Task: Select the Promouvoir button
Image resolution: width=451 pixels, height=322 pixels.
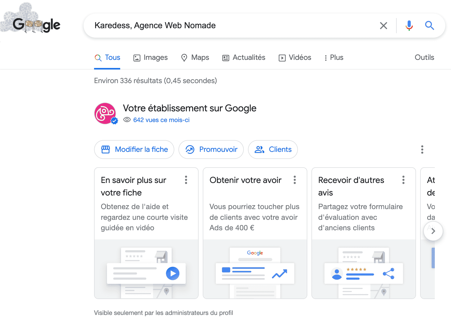Action: coord(211,149)
